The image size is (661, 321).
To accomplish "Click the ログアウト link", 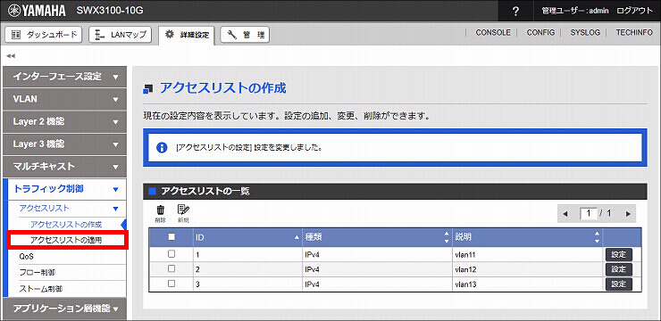I will [634, 11].
